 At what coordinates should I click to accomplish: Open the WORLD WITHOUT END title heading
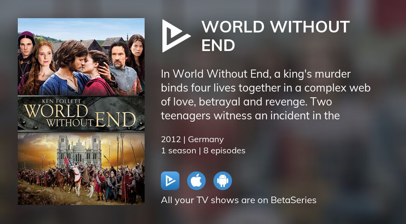click(275, 36)
